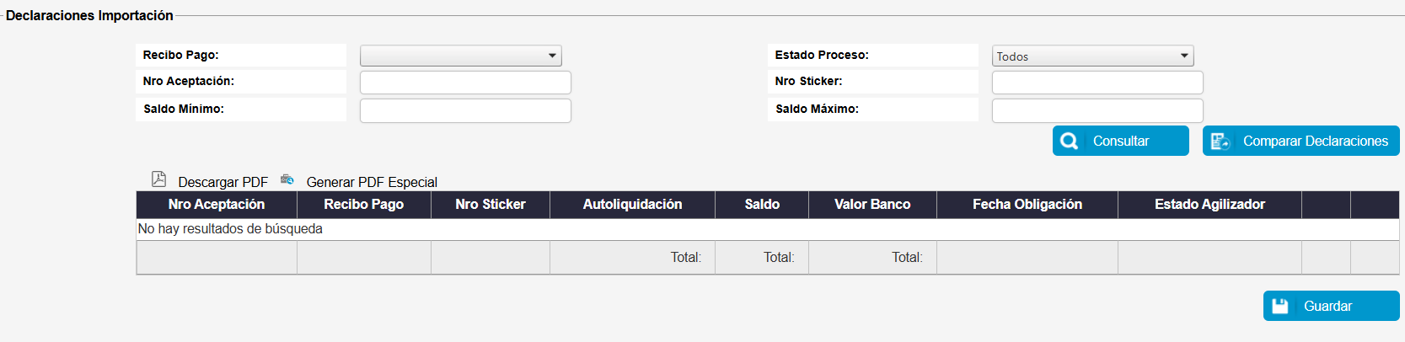
Task: Click the magnifier icon on Consultar
Action: pos(1070,142)
